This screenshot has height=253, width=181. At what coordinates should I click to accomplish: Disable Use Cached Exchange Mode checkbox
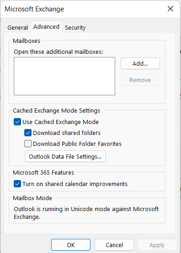point(17,122)
